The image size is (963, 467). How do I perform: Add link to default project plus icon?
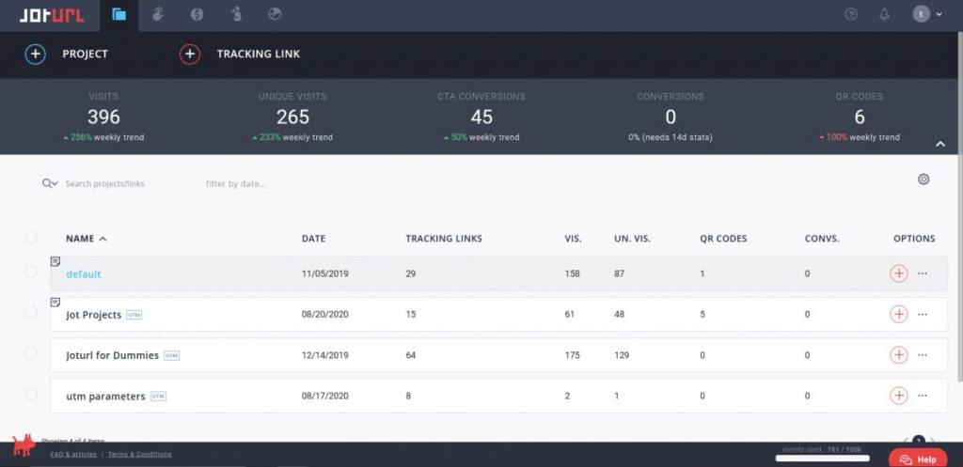pyautogui.click(x=898, y=273)
